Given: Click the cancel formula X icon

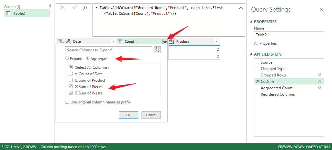Looking at the screenshot, I should (63, 8).
